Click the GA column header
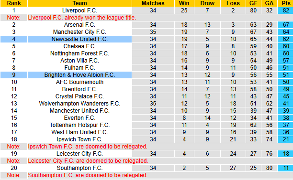This screenshot has width=293, height=180. click(x=269, y=3)
